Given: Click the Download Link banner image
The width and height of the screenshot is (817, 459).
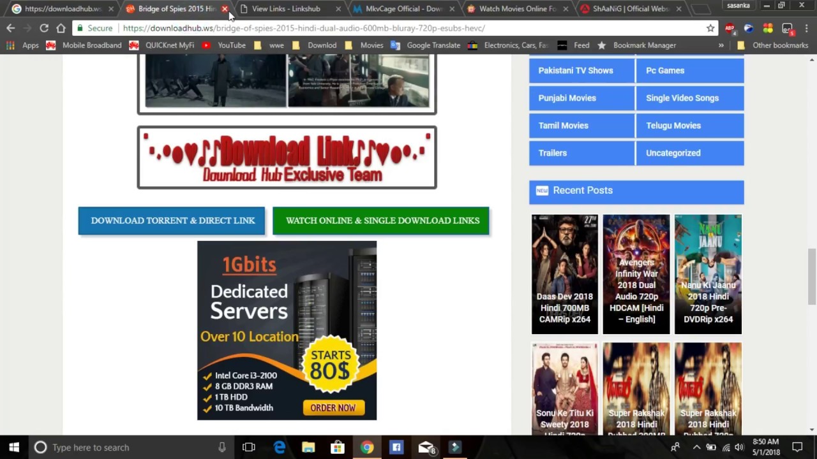Looking at the screenshot, I should [287, 157].
